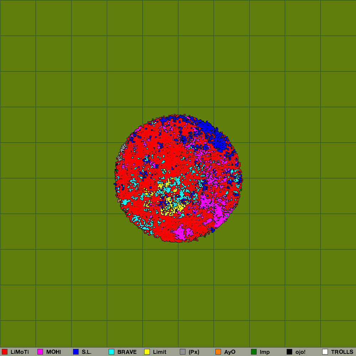The image size is (356, 356).
Task: Click the green Imp legend swatch
Action: (254, 352)
